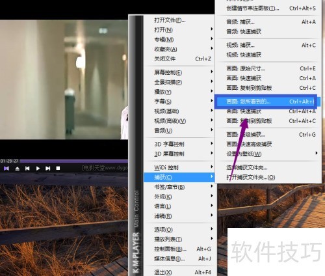
Task: Select 创建情节串连图板(T)... Ctrl+Alt+S
Action: [268, 8]
